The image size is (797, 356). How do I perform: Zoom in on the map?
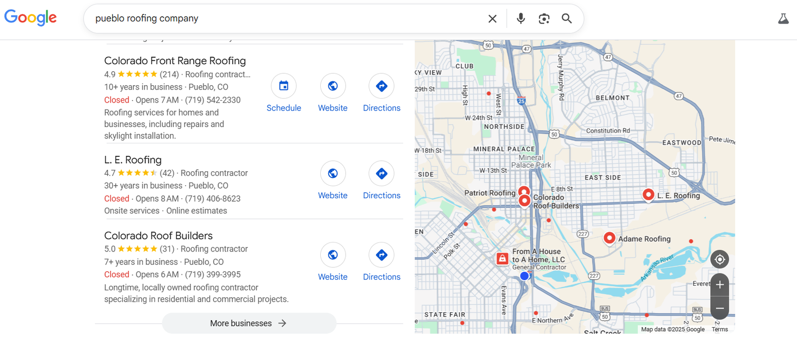(719, 285)
